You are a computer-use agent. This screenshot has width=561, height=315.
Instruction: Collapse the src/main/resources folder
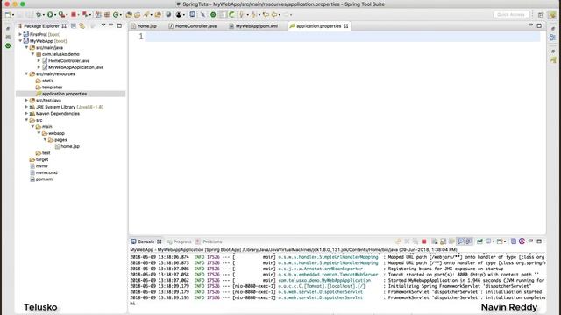point(26,73)
